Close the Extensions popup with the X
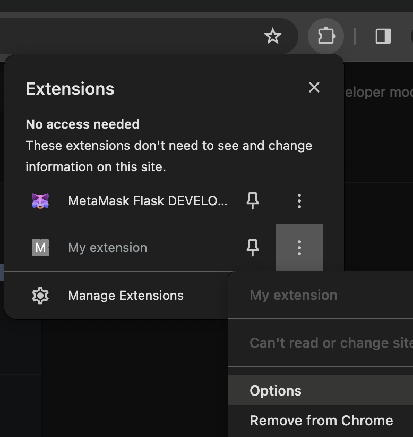 pyautogui.click(x=314, y=87)
